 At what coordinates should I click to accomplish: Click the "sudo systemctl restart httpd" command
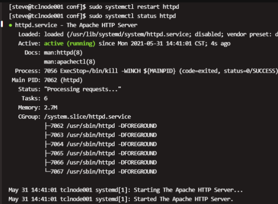tap(110, 7)
